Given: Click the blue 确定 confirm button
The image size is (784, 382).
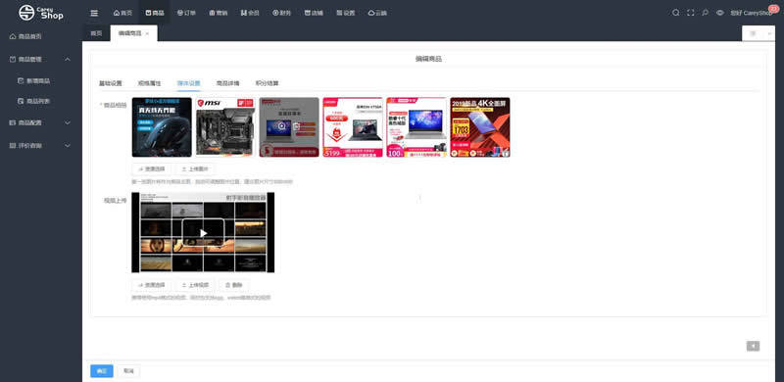Looking at the screenshot, I should coord(102,371).
